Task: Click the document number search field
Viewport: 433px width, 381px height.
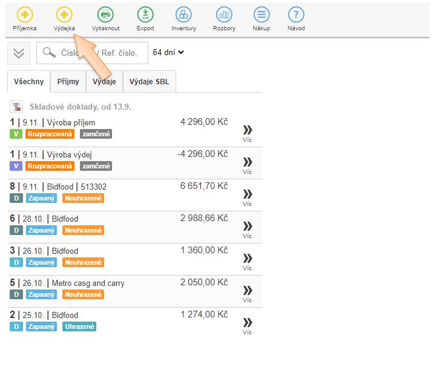Action: click(x=102, y=53)
